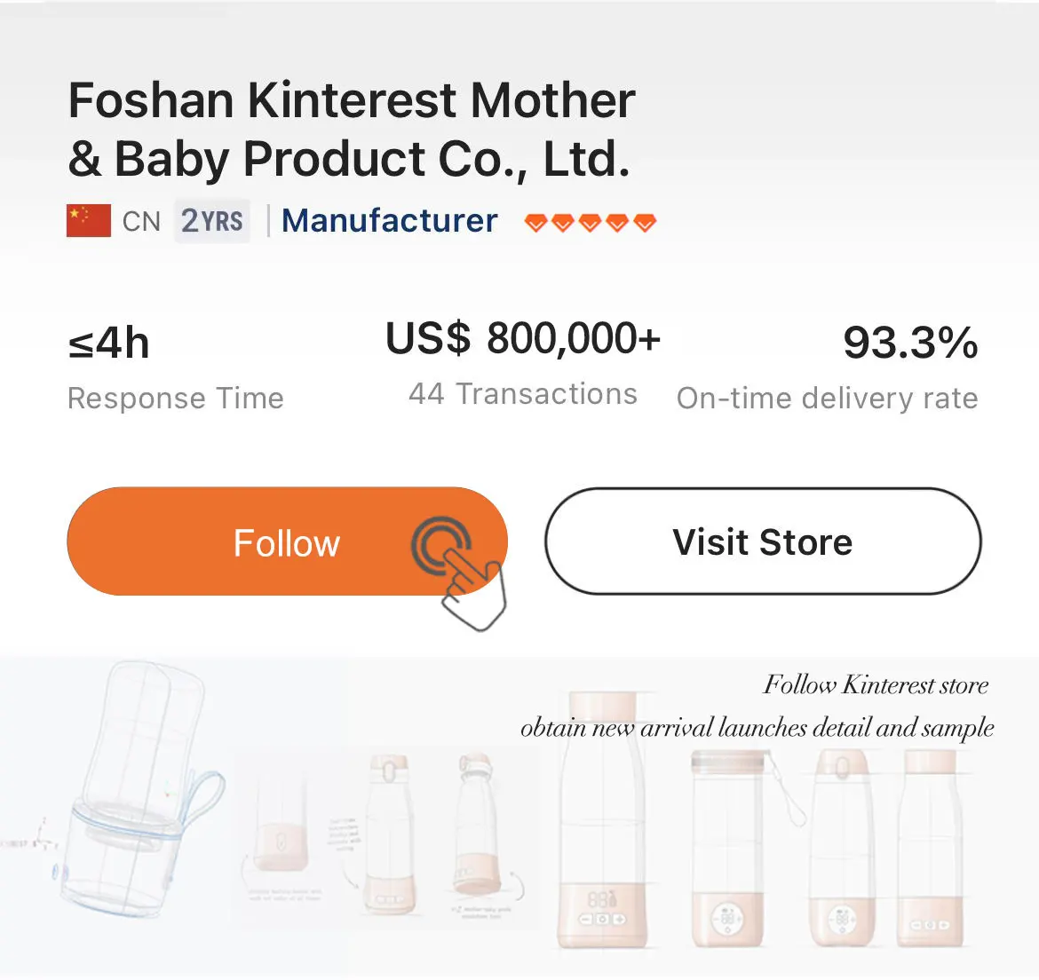Open the 44 Transactions label
The height and width of the screenshot is (980, 1039).
tap(523, 394)
